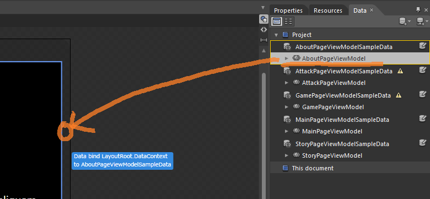This screenshot has height=199, width=430.
Task: Edit sample values for AttackPageViewModelSampleData
Action: pos(423,70)
